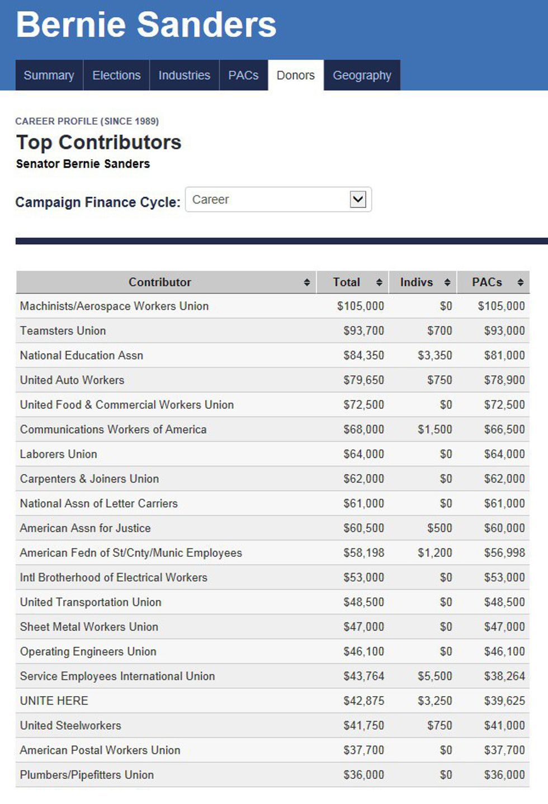Click the Total column header

(346, 282)
